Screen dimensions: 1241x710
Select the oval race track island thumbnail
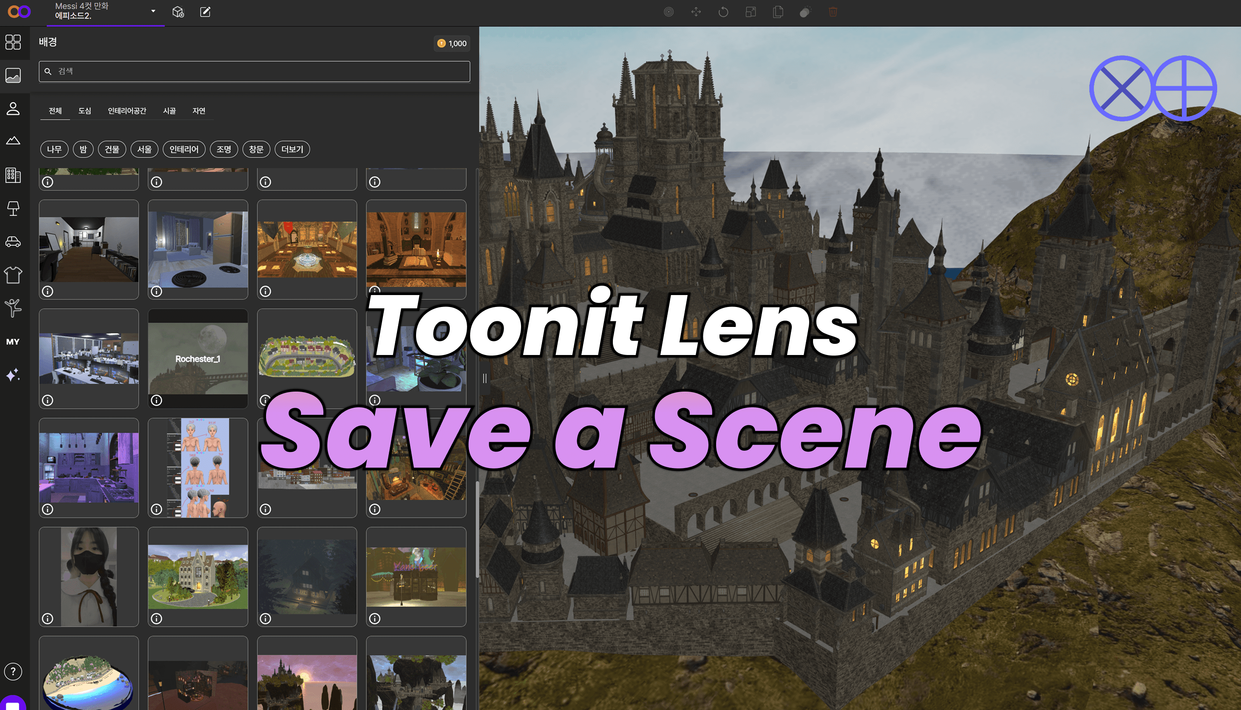[x=307, y=358]
